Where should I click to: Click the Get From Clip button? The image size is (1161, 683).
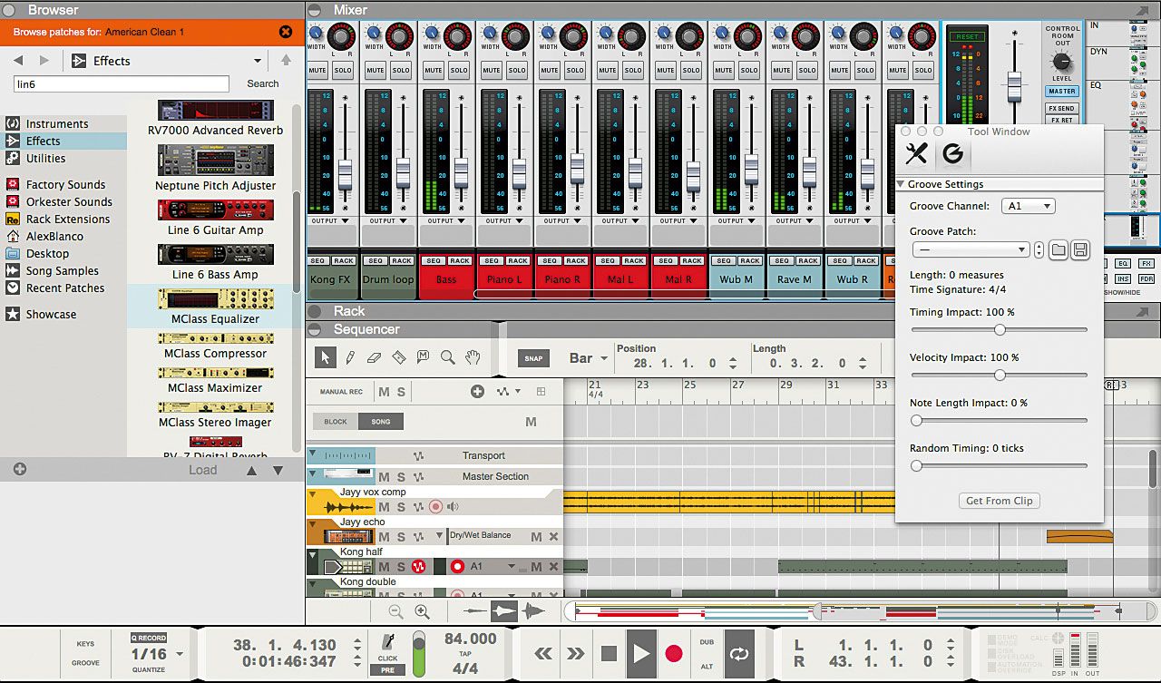[999, 501]
